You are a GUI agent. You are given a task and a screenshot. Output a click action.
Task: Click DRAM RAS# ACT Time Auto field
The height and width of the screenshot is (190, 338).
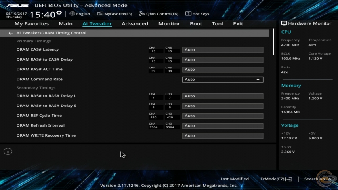[223, 70]
